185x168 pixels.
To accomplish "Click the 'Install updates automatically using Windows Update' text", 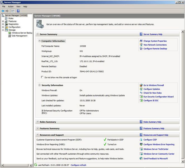I will (x=102, y=95).
